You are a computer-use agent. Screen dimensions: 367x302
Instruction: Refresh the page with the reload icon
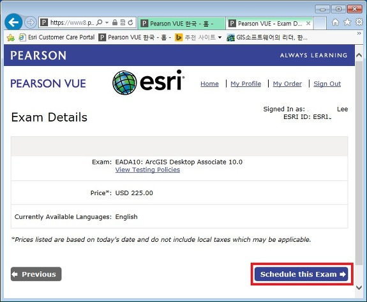pos(131,22)
